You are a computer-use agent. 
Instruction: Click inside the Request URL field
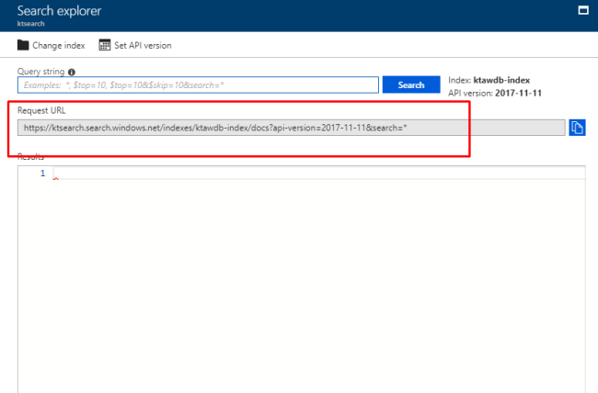coord(292,128)
